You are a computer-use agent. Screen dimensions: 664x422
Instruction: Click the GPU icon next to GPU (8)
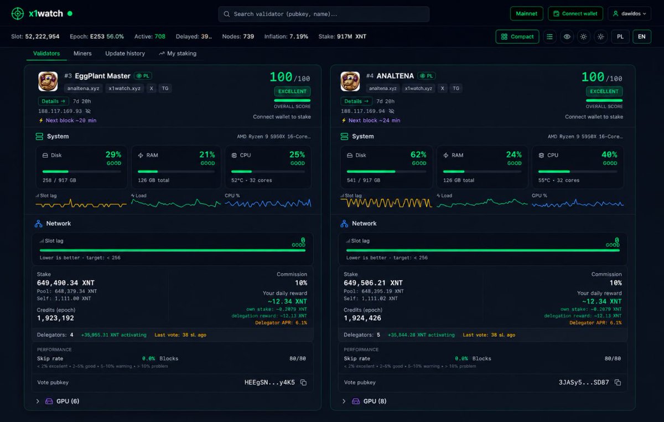[x=356, y=401]
